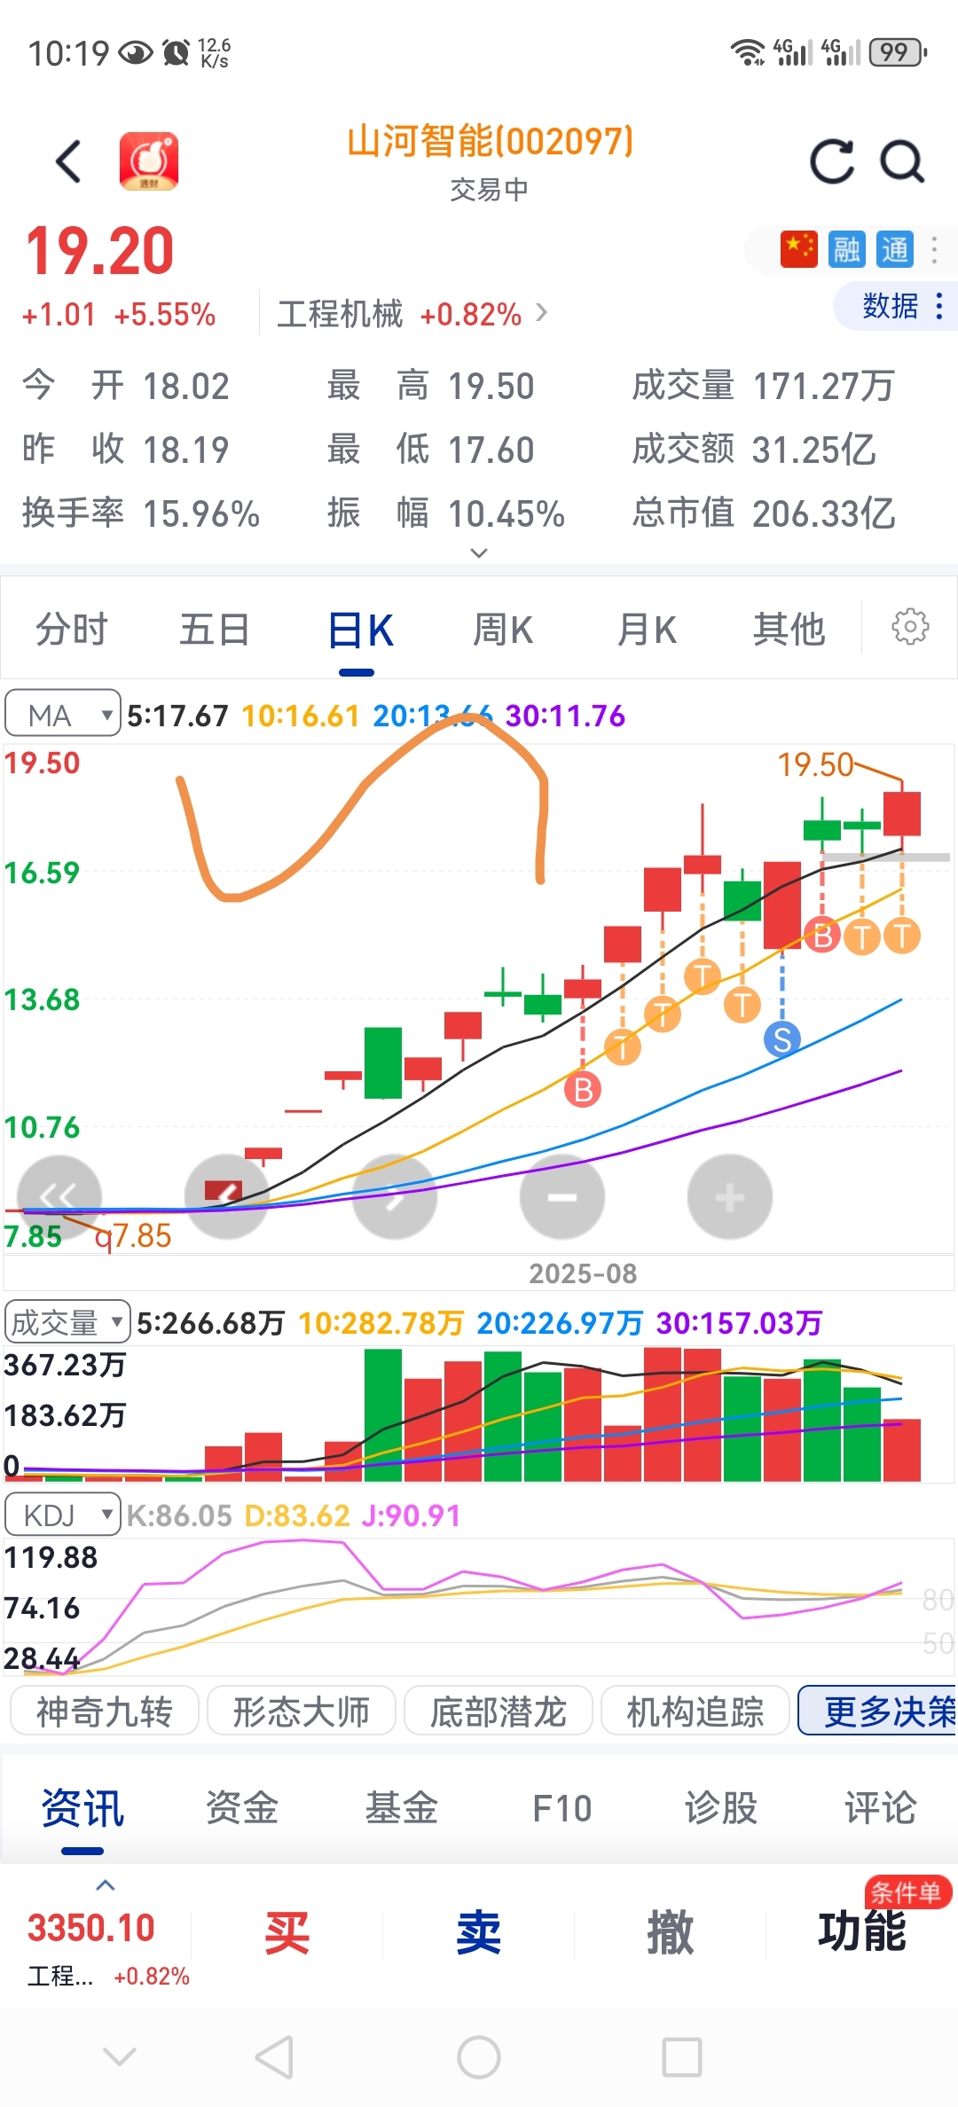The height and width of the screenshot is (2107, 958).
Task: Tap the back arrow icon
Action: [x=68, y=161]
